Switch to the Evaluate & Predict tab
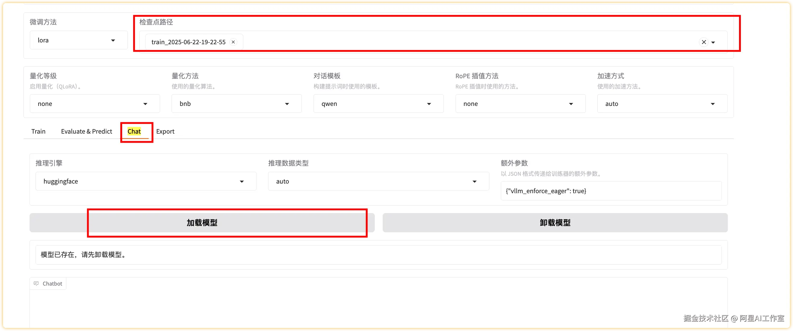793x331 pixels. [87, 131]
